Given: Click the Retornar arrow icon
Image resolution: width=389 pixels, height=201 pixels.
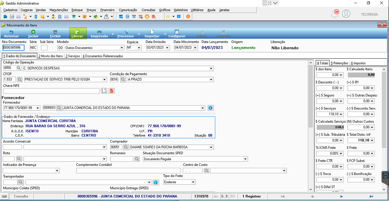Looking at the screenshot, I should pos(11,32).
